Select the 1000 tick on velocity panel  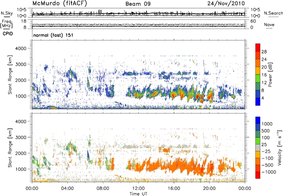click(21, 169)
